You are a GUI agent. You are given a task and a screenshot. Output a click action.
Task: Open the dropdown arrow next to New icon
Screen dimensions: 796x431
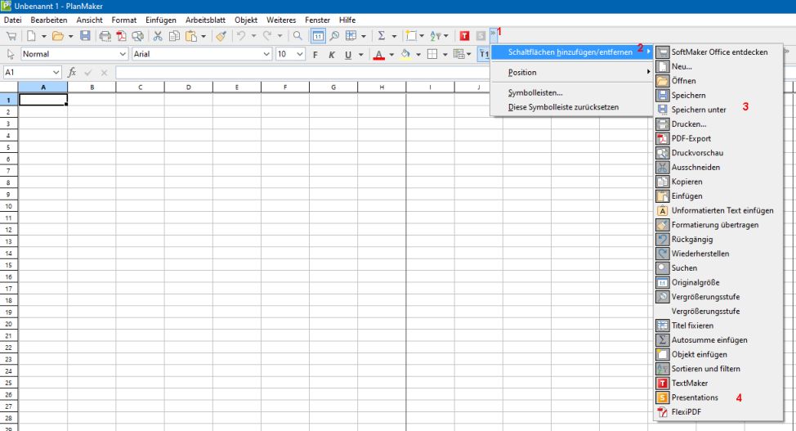[43, 37]
